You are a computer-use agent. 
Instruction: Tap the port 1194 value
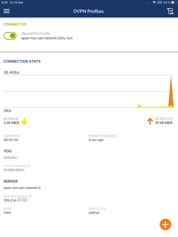coord(7,213)
